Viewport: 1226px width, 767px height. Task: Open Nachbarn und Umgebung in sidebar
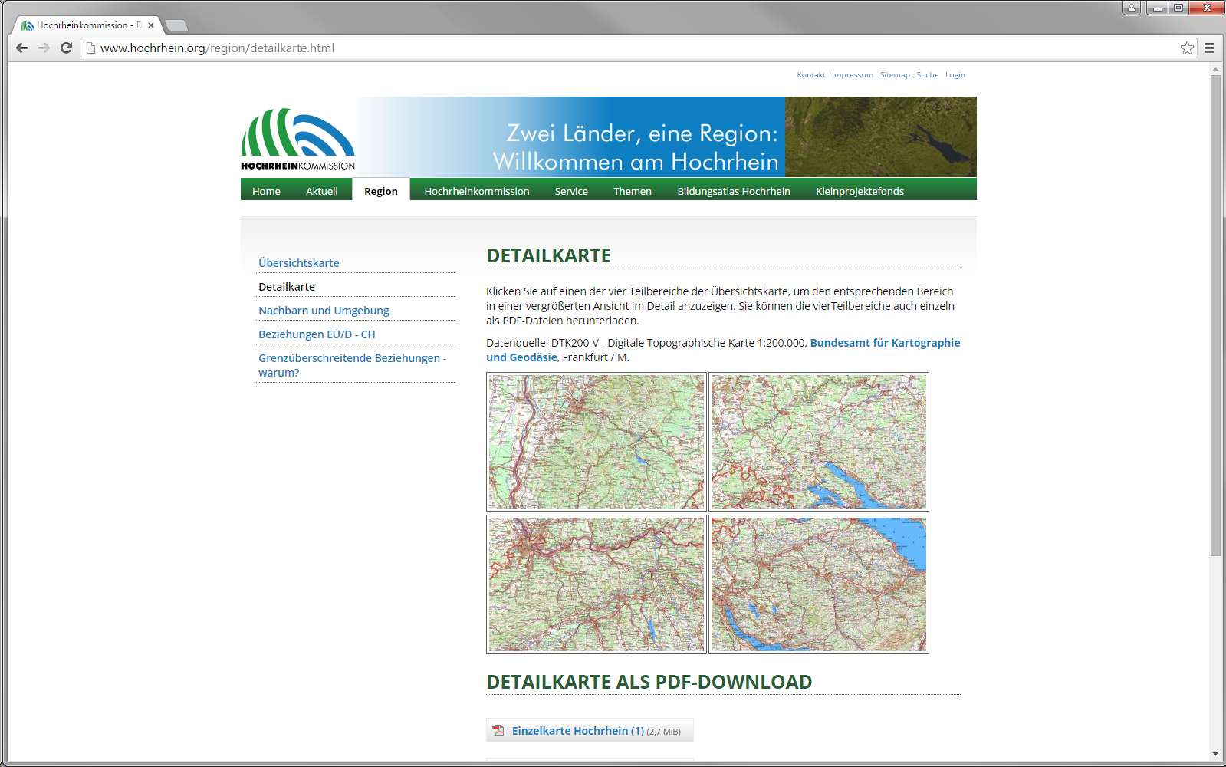point(324,310)
